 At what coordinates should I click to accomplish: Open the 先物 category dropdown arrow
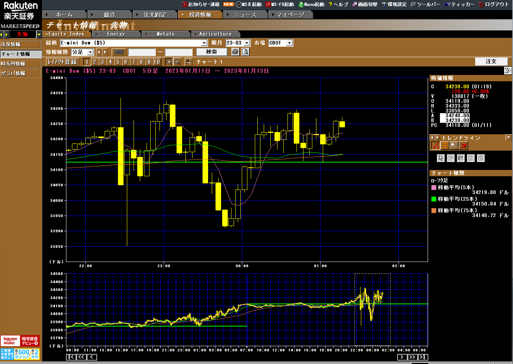coord(39,35)
